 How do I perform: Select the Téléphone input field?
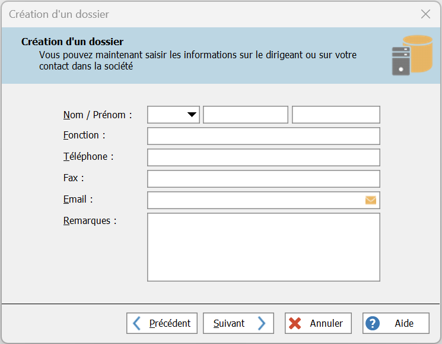263,157
